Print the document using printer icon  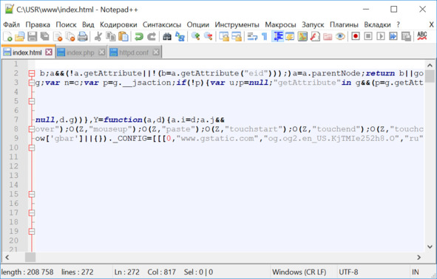tap(83, 36)
